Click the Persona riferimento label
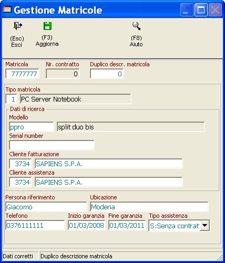225x263 pixels. coord(30,197)
